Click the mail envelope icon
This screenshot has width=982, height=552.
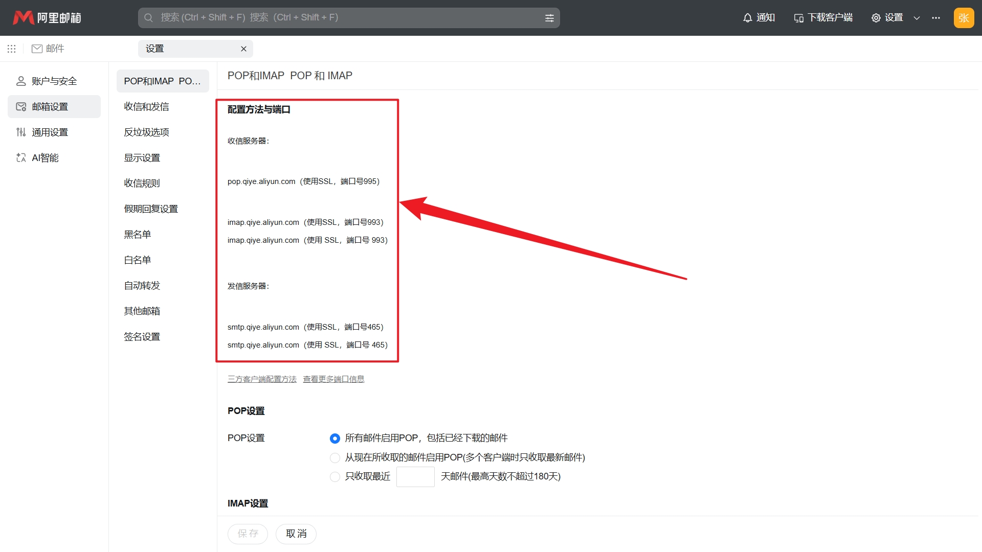point(37,49)
